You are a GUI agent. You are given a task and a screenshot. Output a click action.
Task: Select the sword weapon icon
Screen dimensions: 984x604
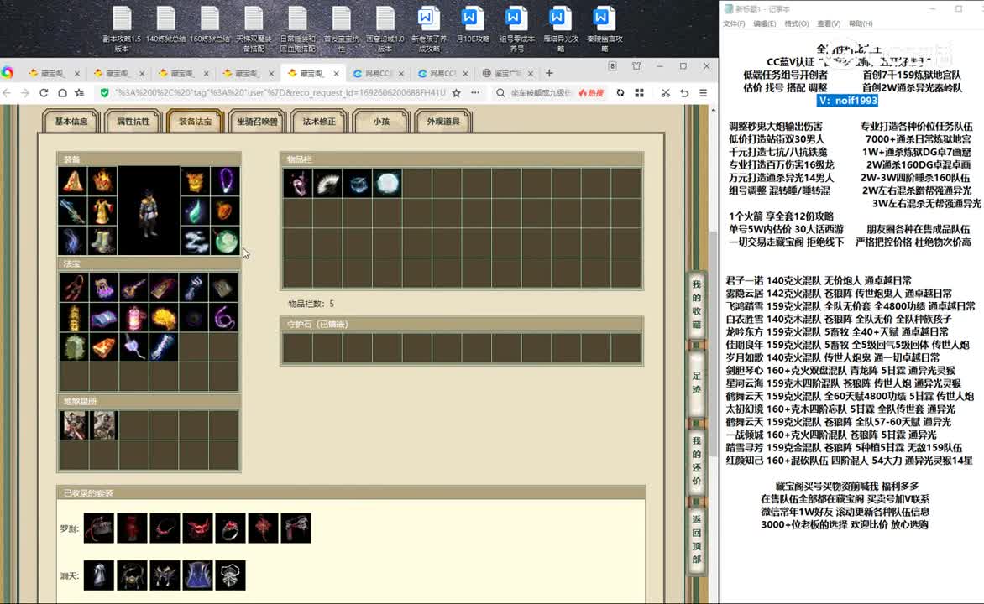click(73, 211)
